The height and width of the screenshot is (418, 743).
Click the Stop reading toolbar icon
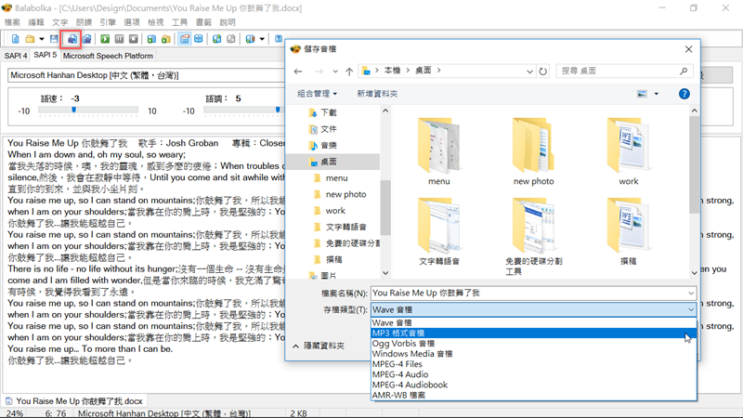[135, 39]
